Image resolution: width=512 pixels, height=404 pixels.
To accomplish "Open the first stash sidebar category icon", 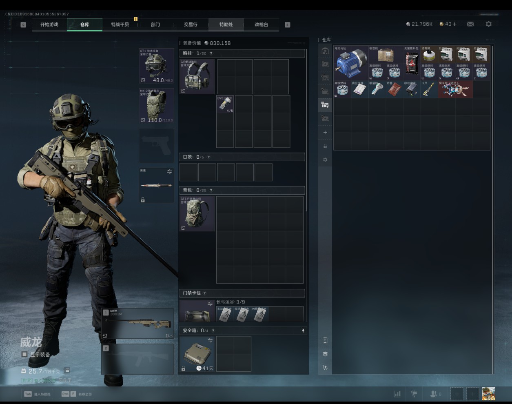I will click(325, 51).
